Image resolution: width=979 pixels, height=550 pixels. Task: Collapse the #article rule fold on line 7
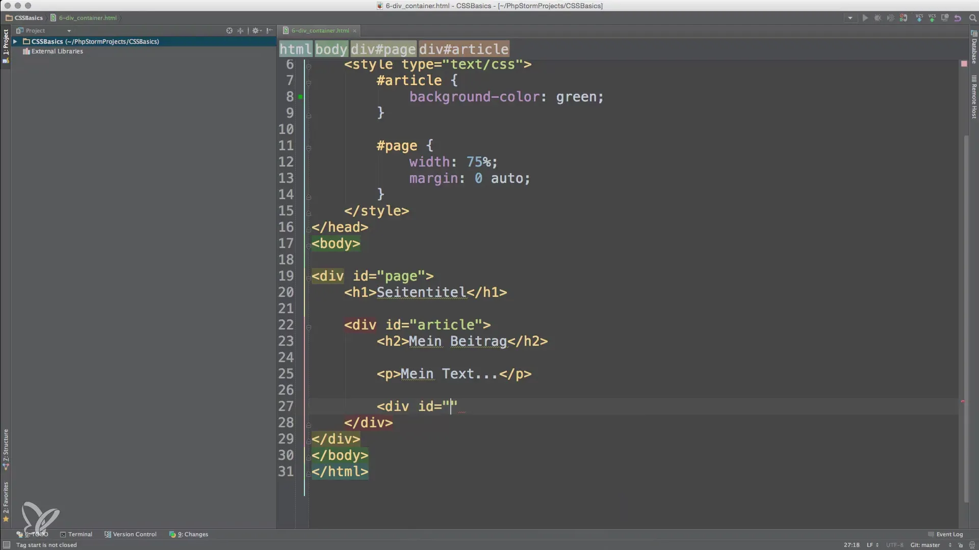click(308, 82)
